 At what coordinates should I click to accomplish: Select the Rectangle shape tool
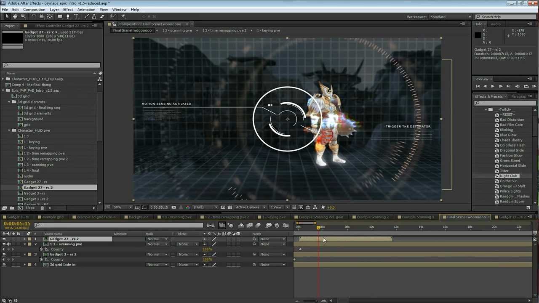click(x=60, y=16)
